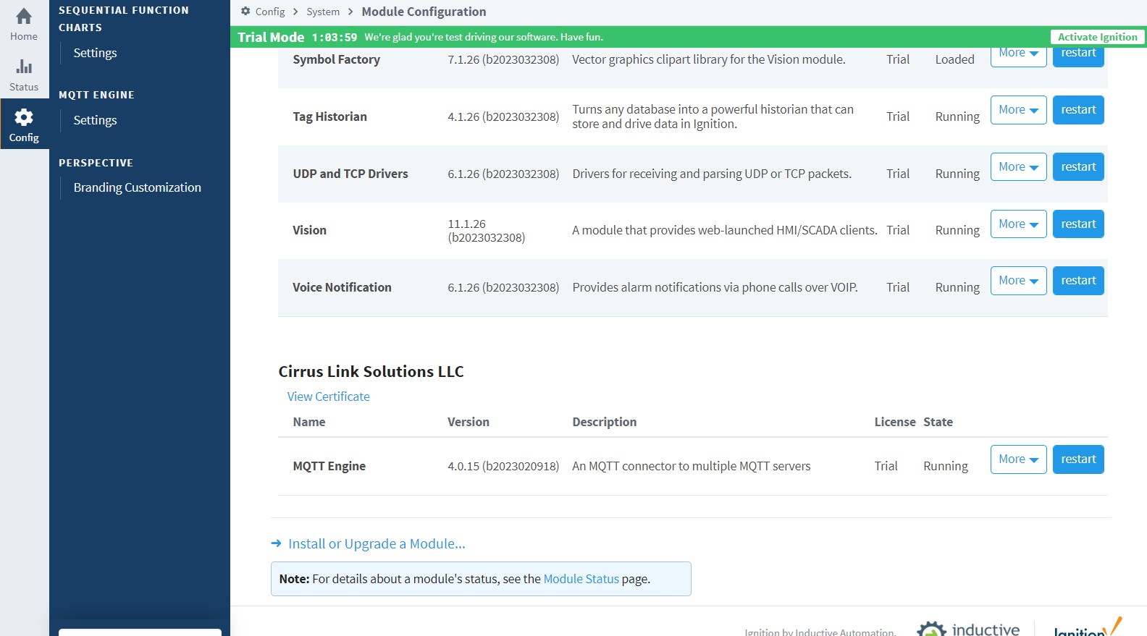
Task: Open the More dropdown for UDP and TCP Drivers
Action: tap(1017, 167)
